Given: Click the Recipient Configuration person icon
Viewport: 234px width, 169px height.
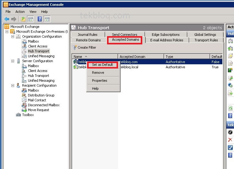Looking at the screenshot, I should click(18, 85).
